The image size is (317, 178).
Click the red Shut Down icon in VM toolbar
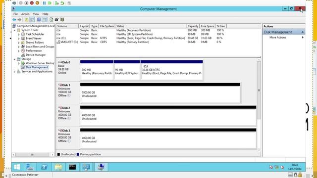32,3
